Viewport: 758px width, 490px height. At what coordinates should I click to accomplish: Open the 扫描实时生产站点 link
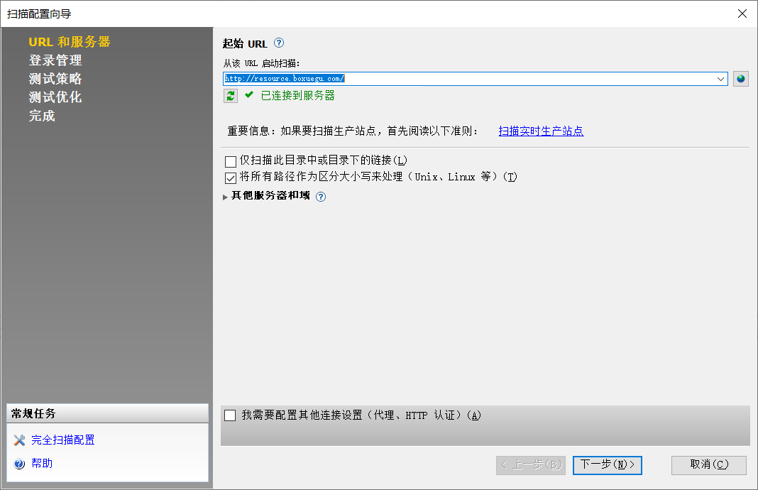[542, 131]
